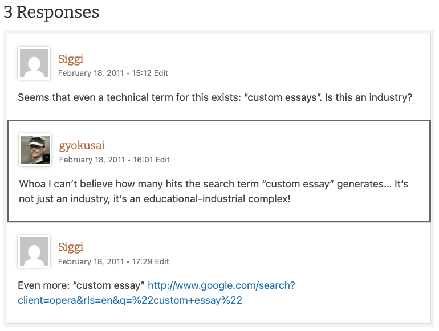Viewport: 439px width, 331px height.
Task: Click Siggi's avatar on the 17:29 comment
Action: point(34,251)
